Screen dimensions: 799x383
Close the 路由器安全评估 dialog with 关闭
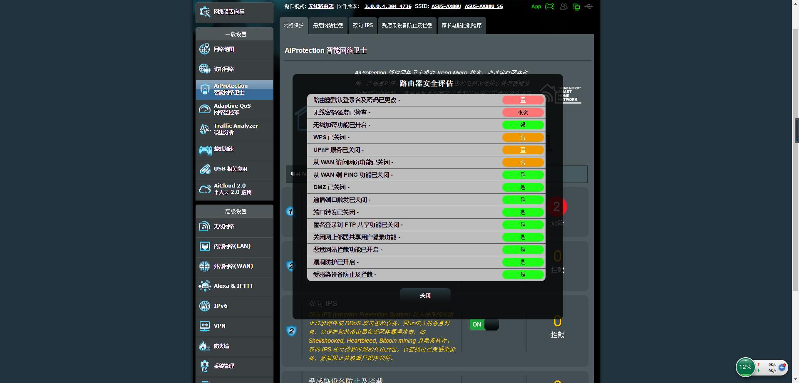tap(425, 295)
